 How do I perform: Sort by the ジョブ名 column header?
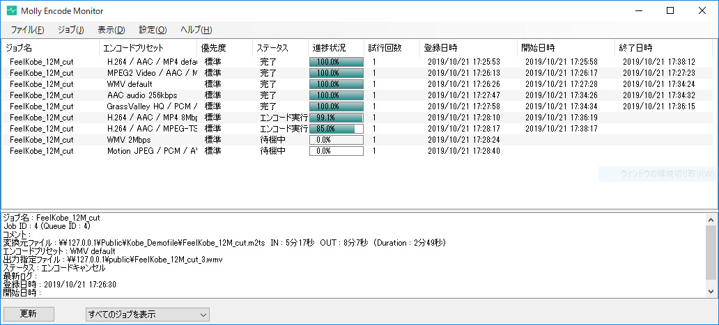point(19,48)
